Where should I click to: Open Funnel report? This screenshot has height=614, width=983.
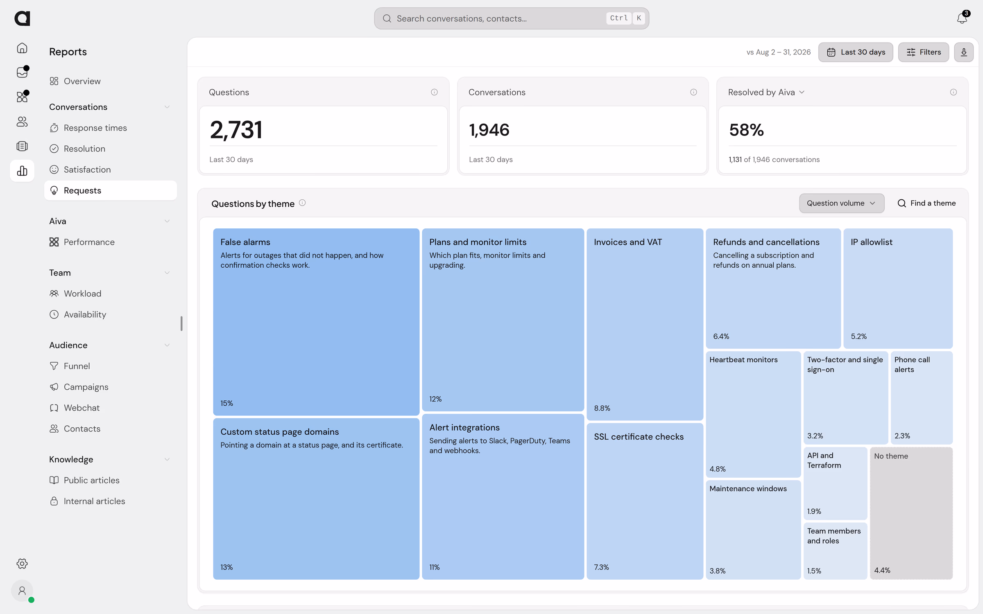coord(111,366)
